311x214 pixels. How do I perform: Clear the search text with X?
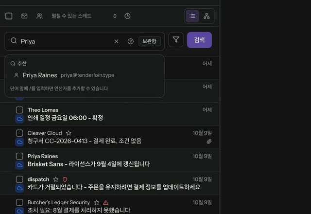(x=117, y=41)
